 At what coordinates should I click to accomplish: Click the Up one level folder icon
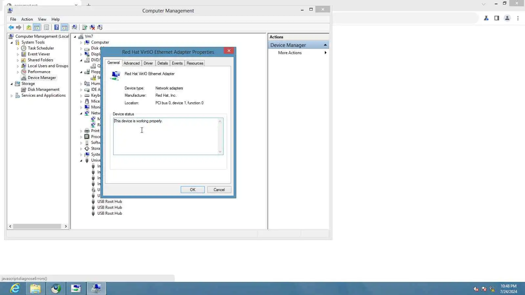tap(29, 27)
